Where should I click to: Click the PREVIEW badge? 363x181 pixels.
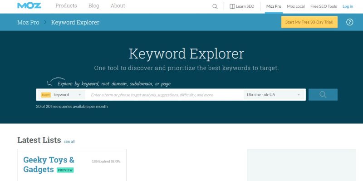(x=65, y=170)
